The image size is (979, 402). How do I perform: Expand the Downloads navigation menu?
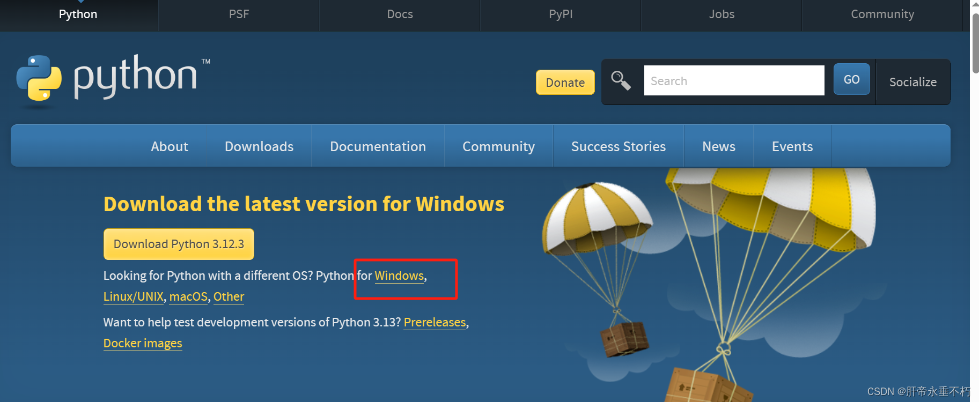[259, 146]
